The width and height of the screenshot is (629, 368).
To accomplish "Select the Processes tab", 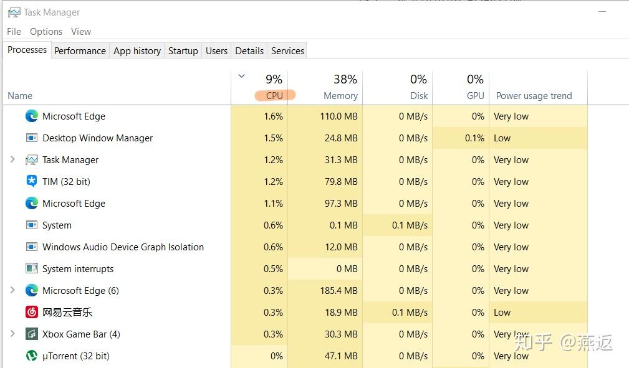I will (27, 50).
